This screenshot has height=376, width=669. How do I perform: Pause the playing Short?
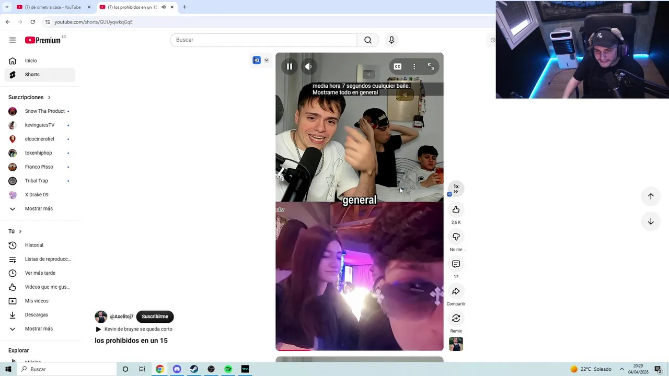[x=289, y=66]
